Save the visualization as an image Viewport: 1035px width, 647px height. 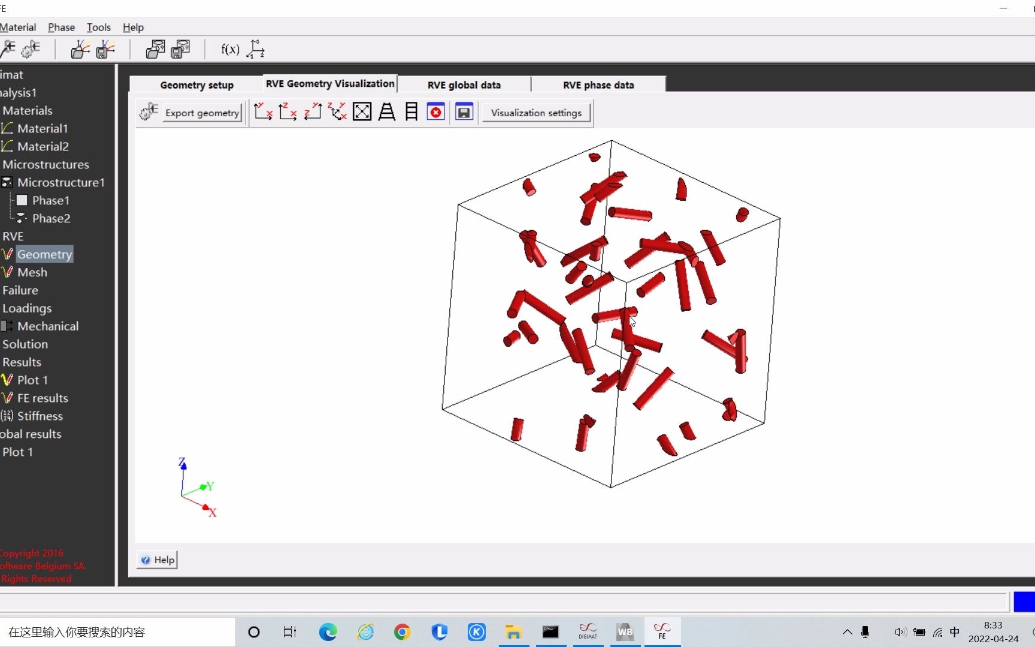click(464, 111)
